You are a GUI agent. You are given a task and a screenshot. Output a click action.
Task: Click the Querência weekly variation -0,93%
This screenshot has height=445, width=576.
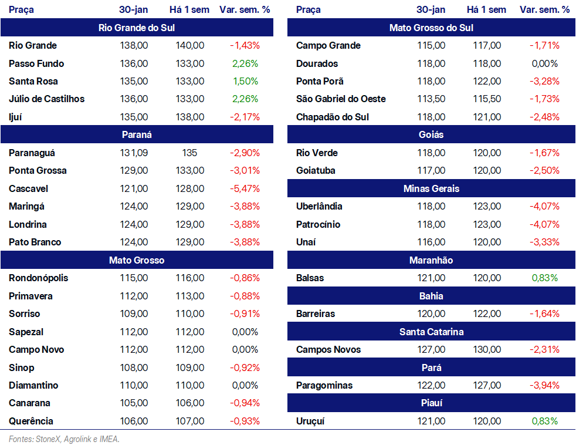point(245,421)
